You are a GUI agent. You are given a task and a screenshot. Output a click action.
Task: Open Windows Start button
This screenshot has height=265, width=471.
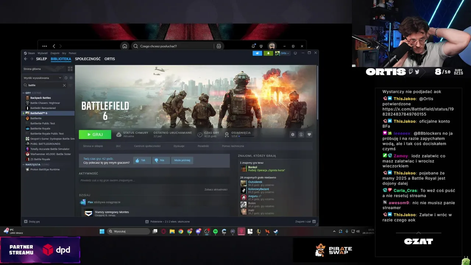point(102,231)
